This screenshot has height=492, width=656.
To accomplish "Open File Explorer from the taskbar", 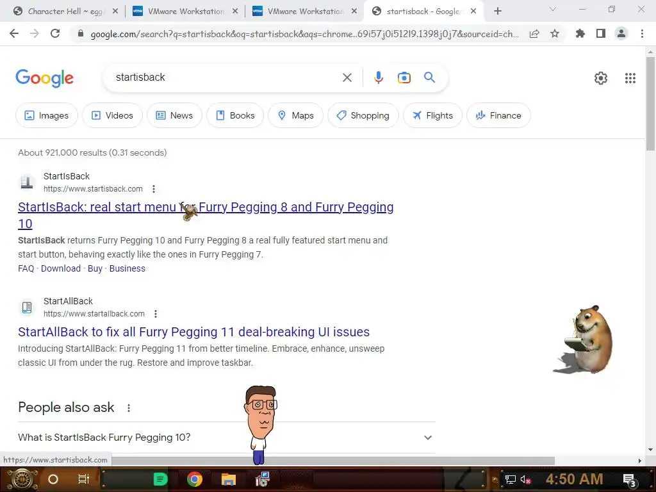I will [229, 479].
